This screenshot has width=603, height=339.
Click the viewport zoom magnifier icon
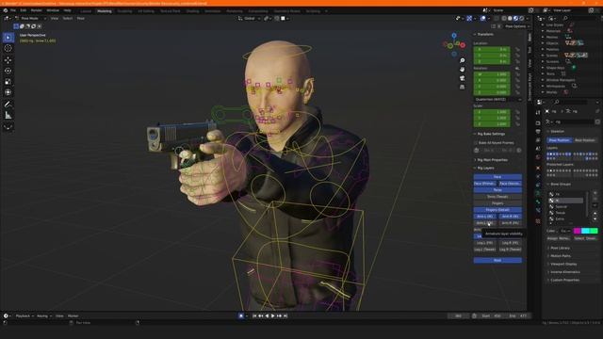tap(463, 60)
